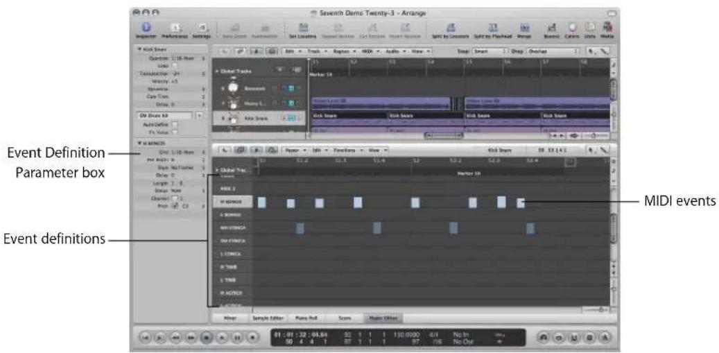Toggle the Loop checkbox in Inspector
719x353 pixels.
click(174, 66)
